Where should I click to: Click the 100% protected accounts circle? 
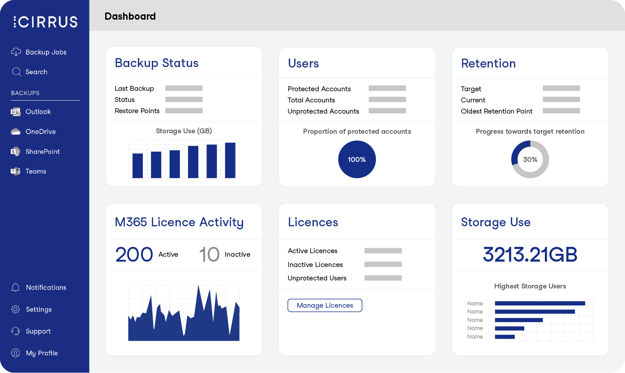coord(357,160)
